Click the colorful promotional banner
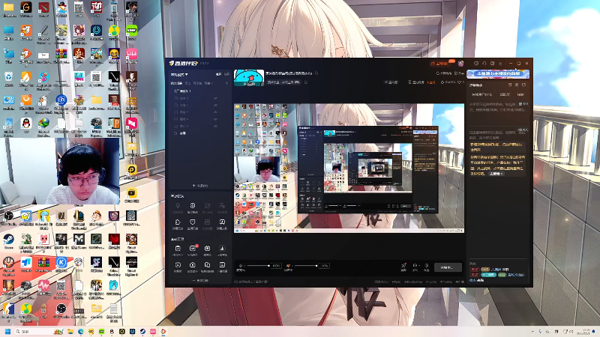The width and height of the screenshot is (600, 337). pyautogui.click(x=498, y=73)
